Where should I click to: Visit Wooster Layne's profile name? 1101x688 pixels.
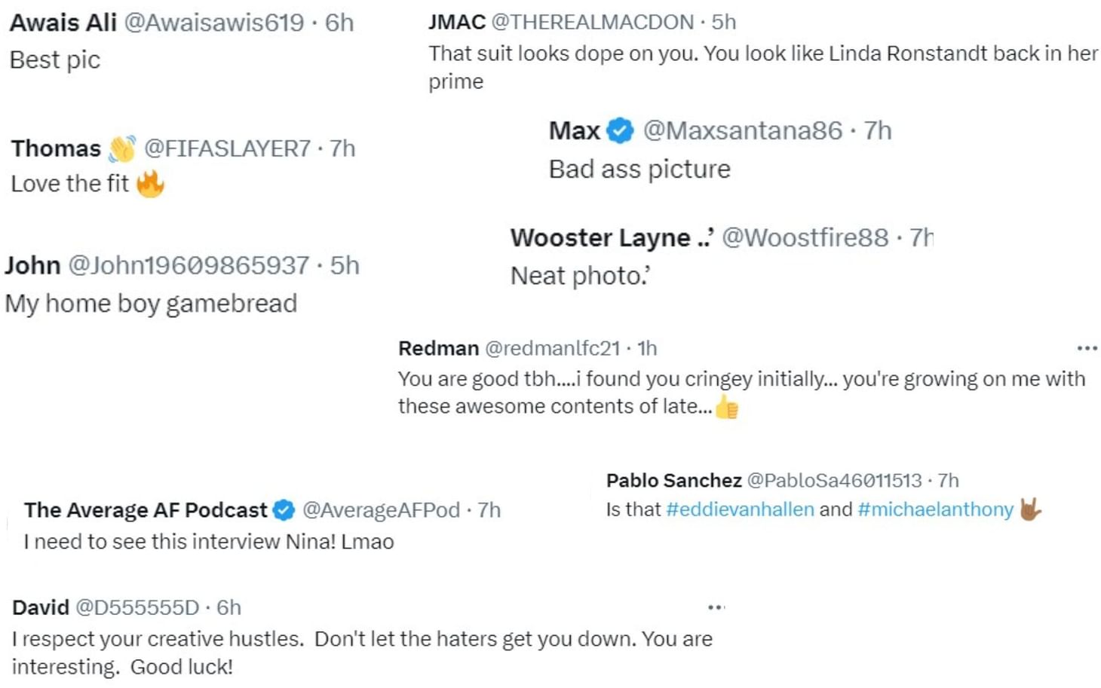click(x=600, y=238)
